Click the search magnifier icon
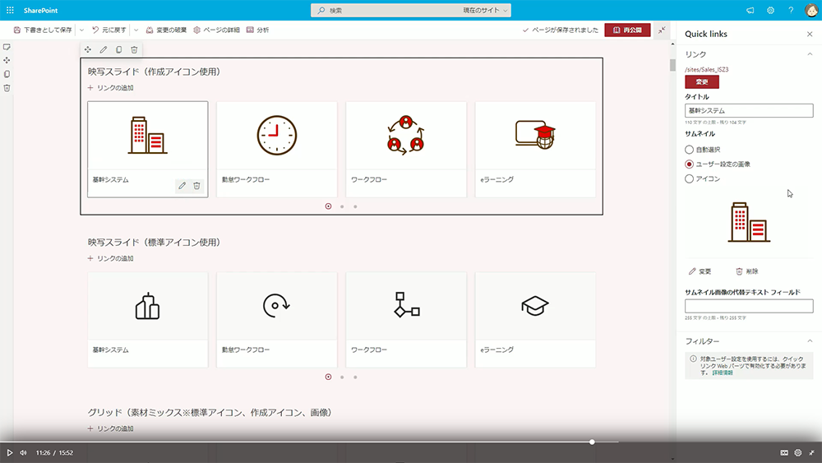822x463 pixels. pos(321,11)
